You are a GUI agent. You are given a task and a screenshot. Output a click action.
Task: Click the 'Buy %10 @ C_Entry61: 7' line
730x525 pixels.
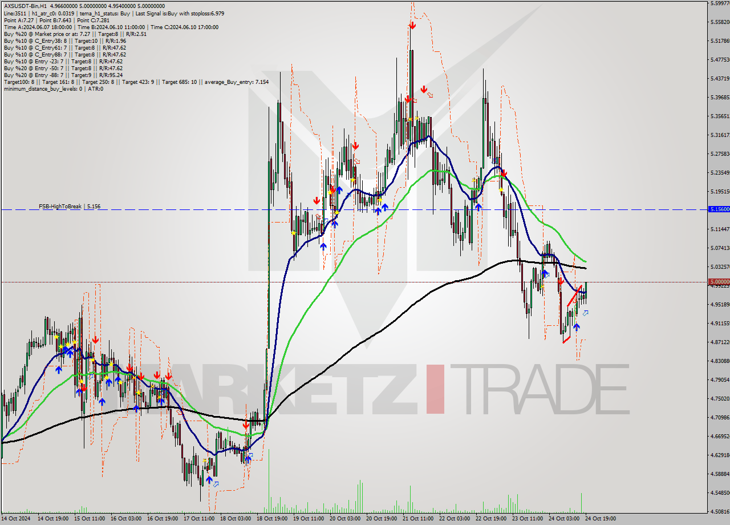point(64,47)
